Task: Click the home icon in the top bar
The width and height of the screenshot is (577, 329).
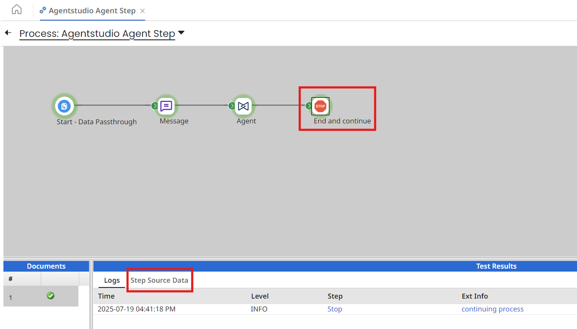Action: click(16, 9)
